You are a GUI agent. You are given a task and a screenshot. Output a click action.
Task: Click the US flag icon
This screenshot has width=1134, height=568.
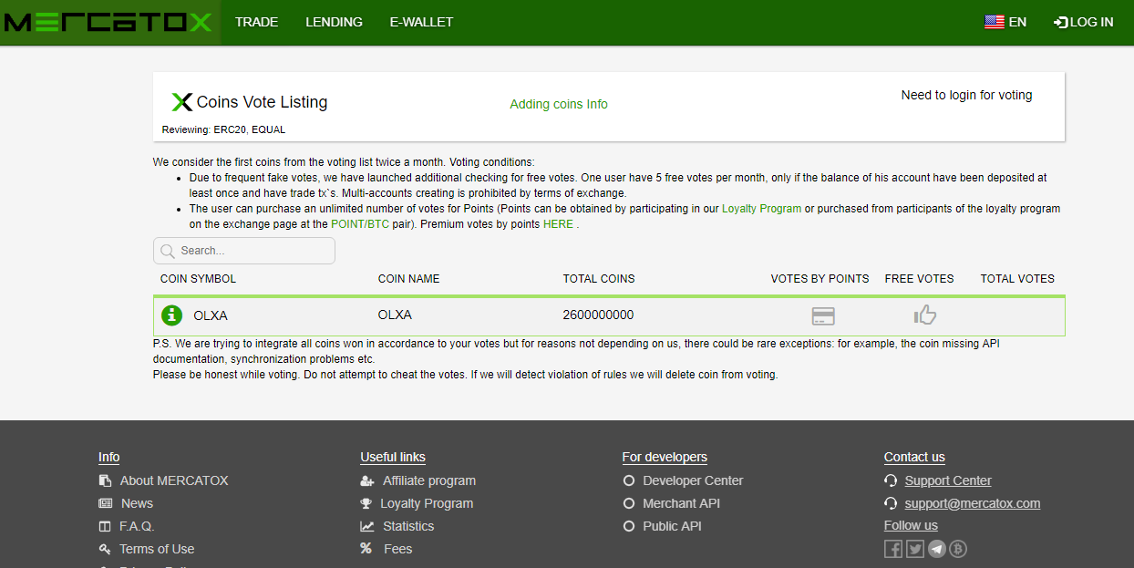coord(995,22)
